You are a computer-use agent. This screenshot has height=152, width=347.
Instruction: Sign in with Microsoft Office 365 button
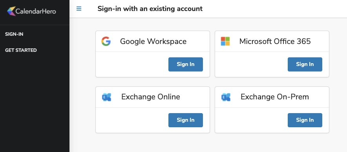[305, 64]
